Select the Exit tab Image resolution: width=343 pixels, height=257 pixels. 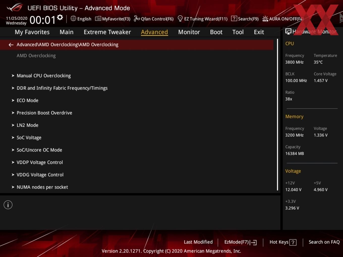[x=259, y=32]
